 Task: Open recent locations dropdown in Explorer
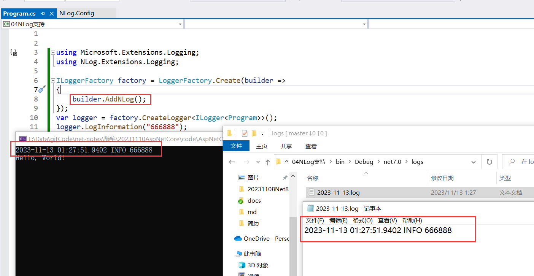click(258, 162)
